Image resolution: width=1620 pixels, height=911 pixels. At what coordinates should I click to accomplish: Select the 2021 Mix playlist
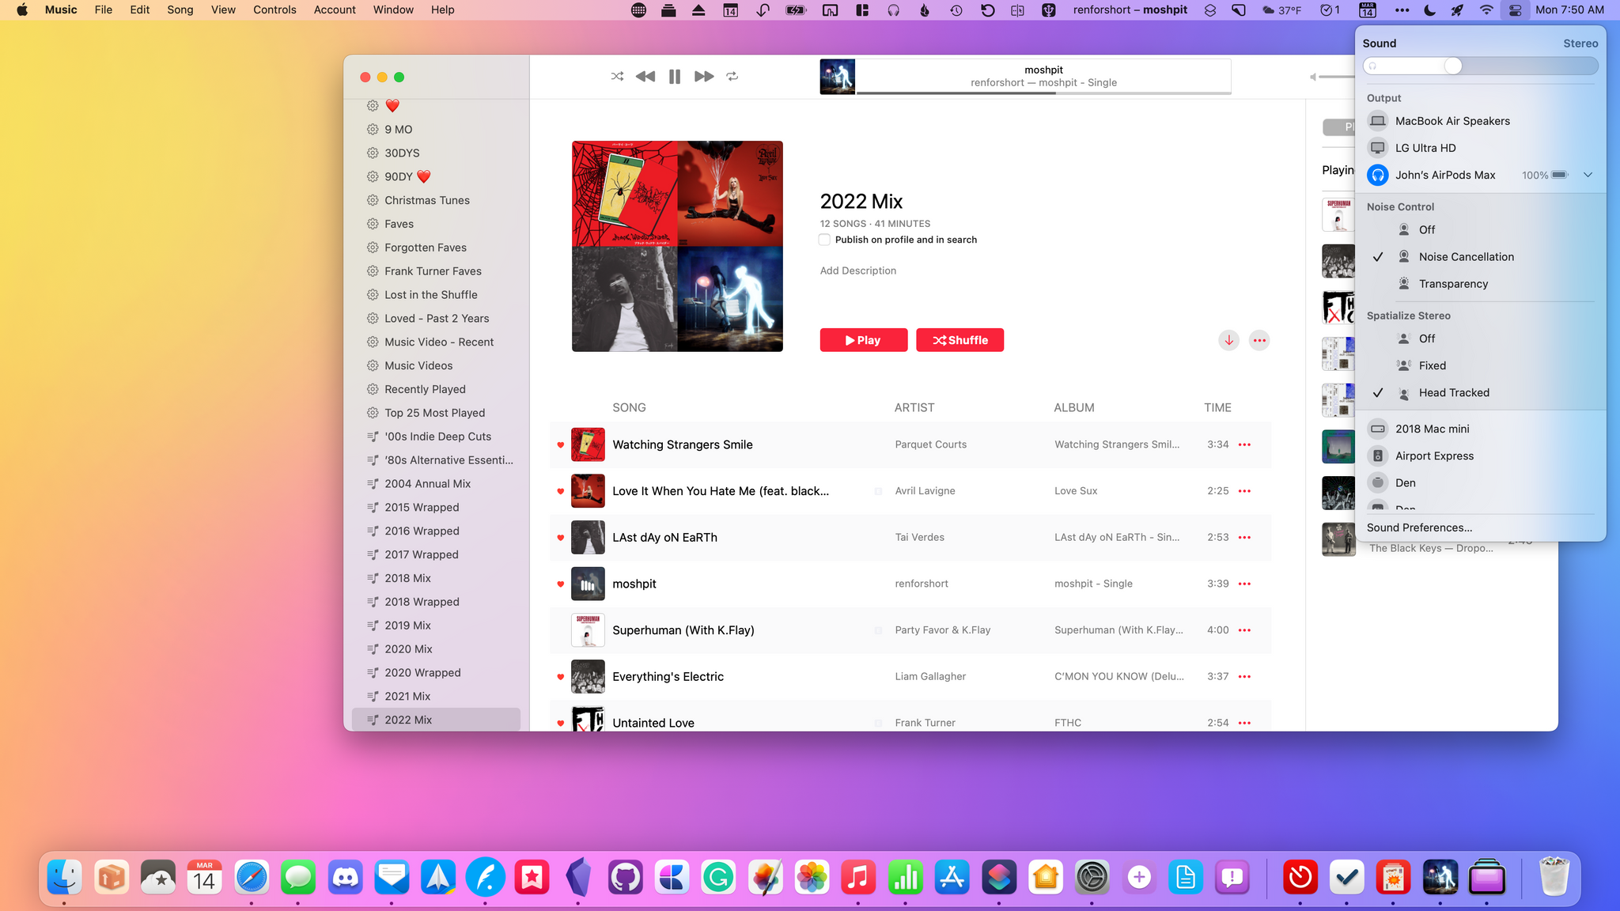click(x=407, y=695)
